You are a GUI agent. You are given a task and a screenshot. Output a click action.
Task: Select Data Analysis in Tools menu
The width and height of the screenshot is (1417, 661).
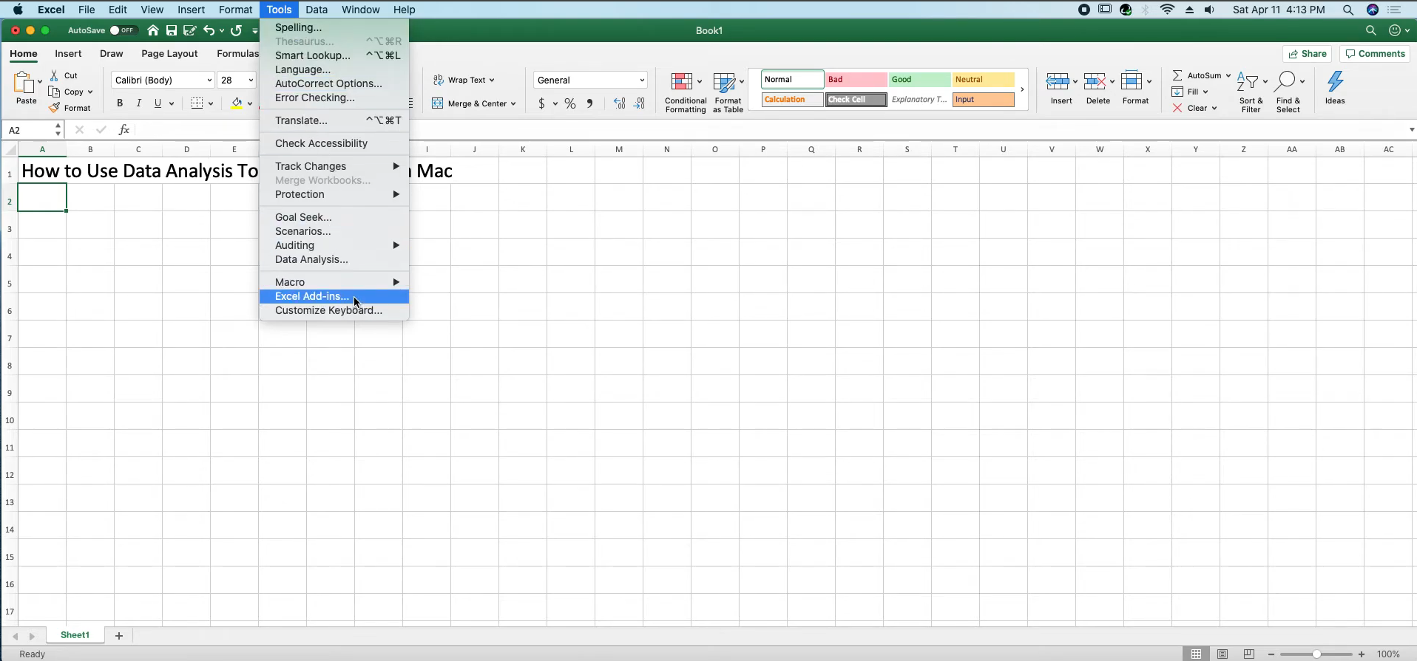[x=334, y=259]
